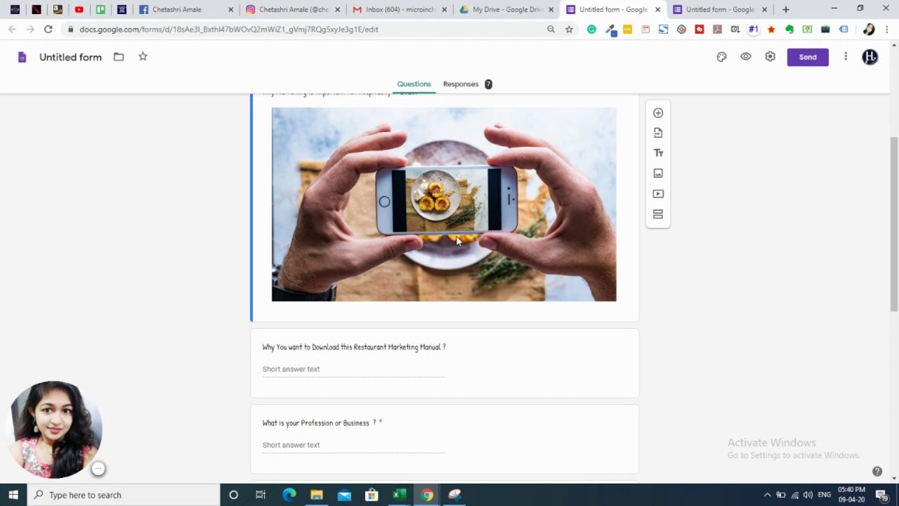899x506 pixels.
Task: Click the Import questions icon
Action: tap(658, 133)
